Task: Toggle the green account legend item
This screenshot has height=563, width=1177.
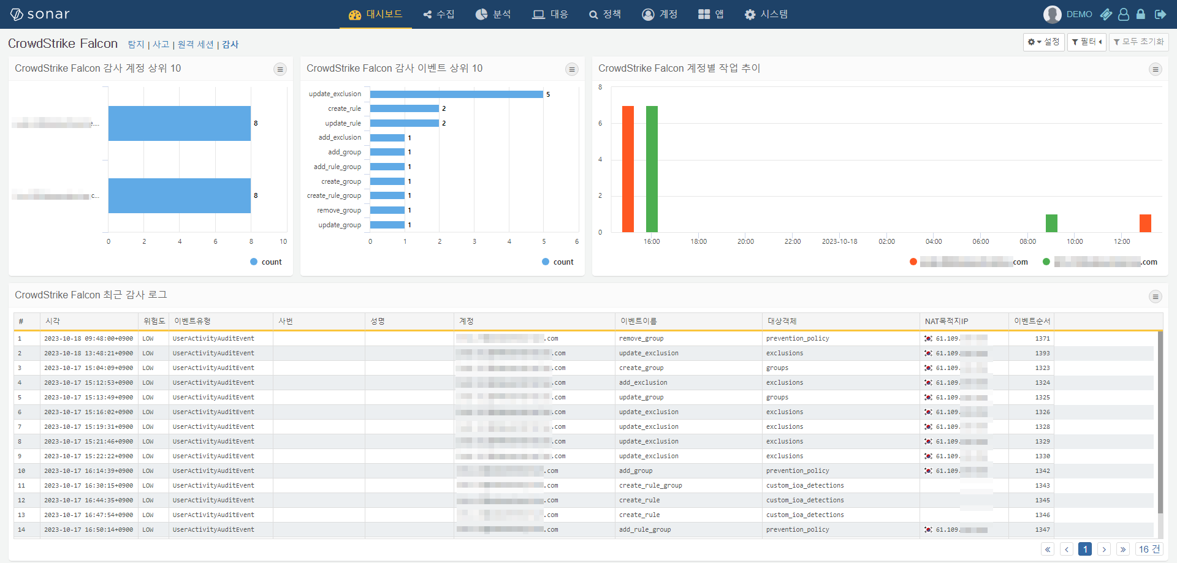Action: (1100, 262)
